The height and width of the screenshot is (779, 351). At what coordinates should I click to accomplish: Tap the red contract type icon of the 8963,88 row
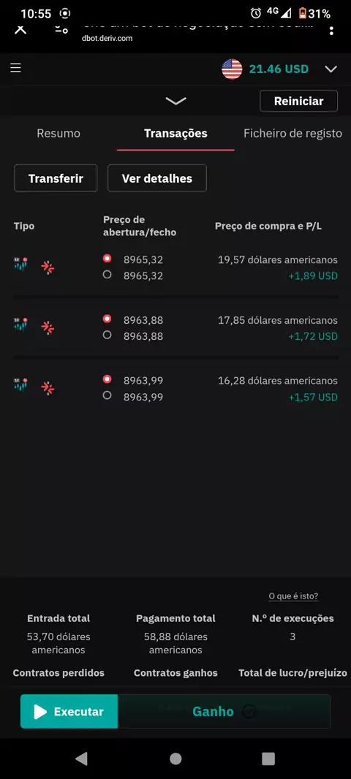(48, 328)
